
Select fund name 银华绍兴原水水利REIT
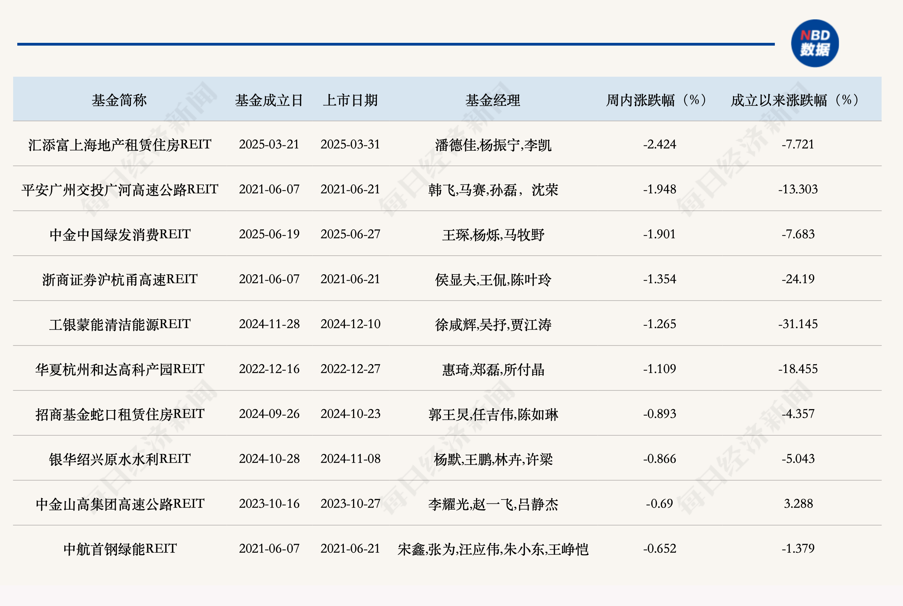point(120,459)
